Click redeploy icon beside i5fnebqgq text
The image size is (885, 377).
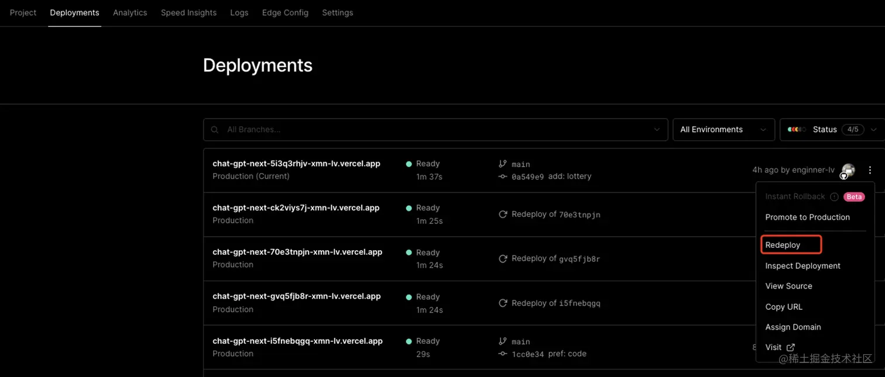(502, 303)
